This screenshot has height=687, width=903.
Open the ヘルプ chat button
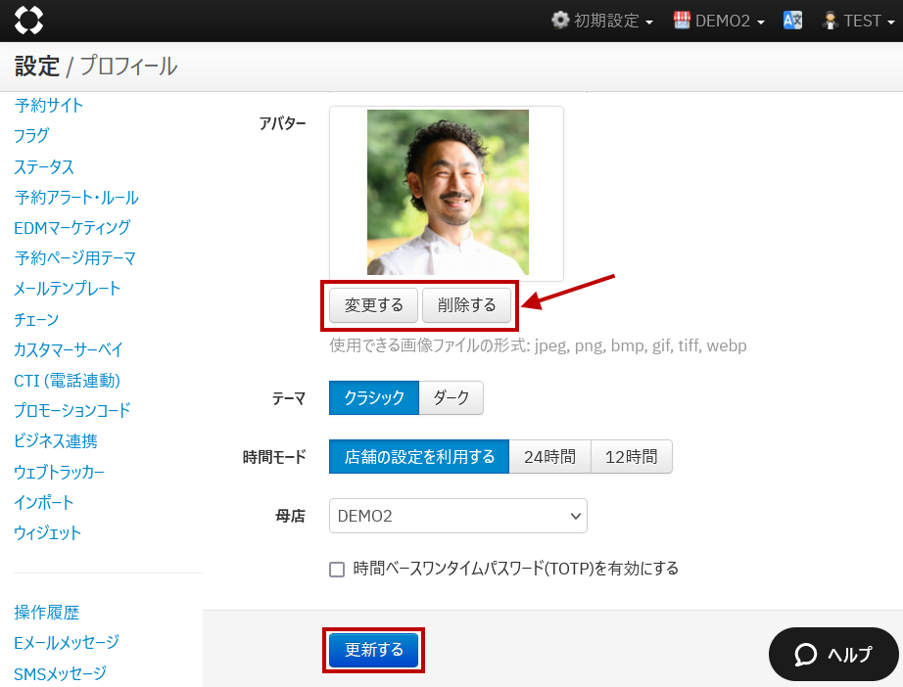tap(833, 654)
